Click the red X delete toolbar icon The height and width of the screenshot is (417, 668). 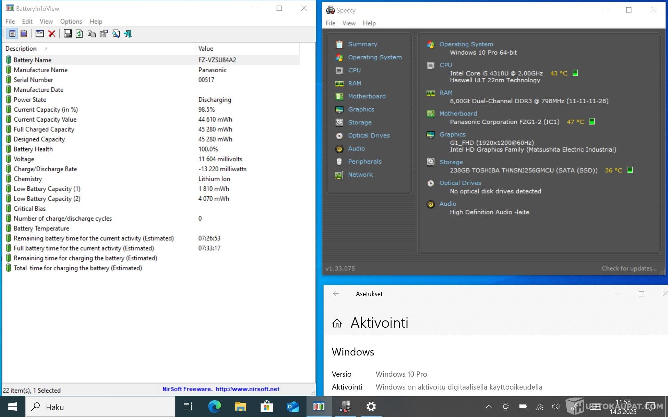click(x=52, y=34)
